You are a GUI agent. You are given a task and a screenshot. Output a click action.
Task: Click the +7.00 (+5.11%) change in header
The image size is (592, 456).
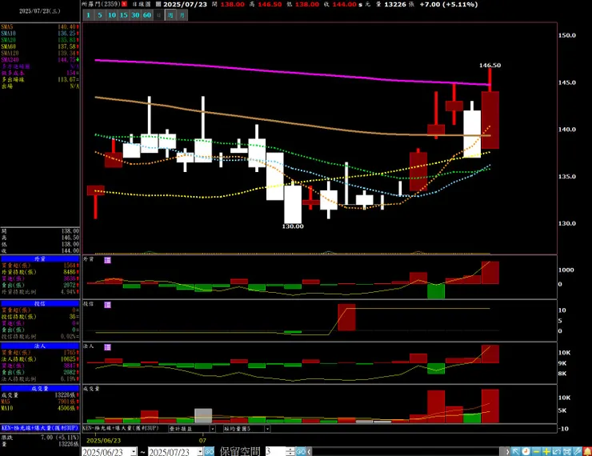[x=449, y=5]
